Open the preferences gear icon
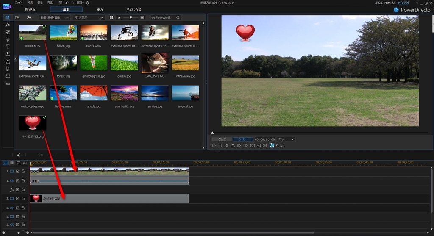 click(87, 3)
